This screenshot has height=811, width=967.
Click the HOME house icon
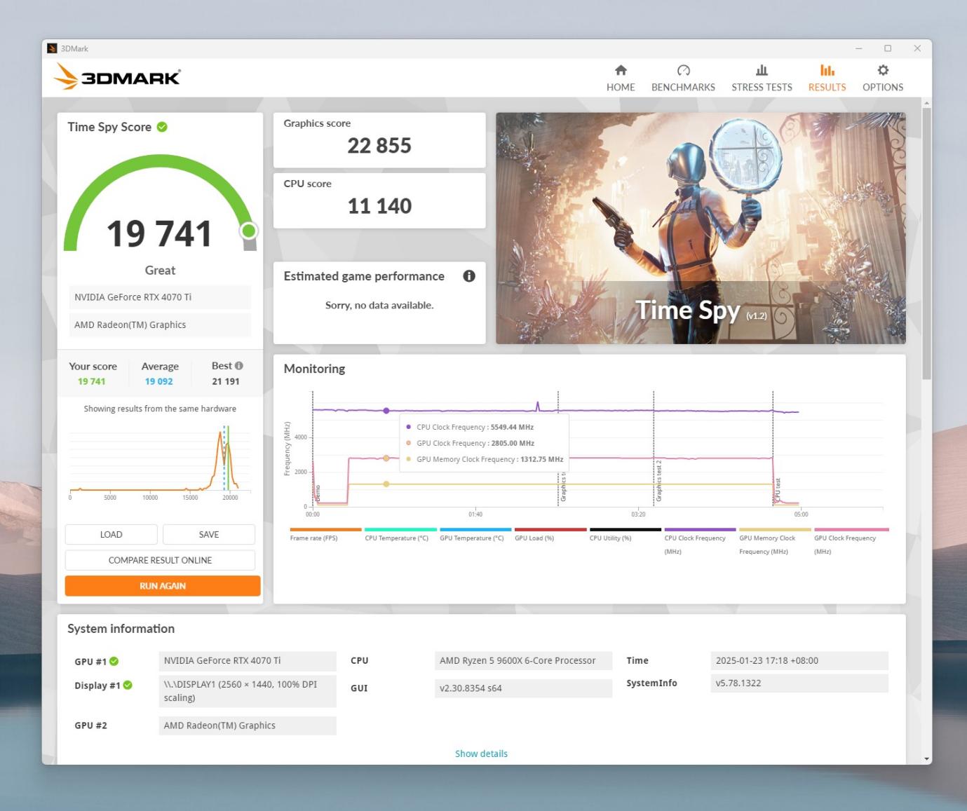pyautogui.click(x=621, y=70)
